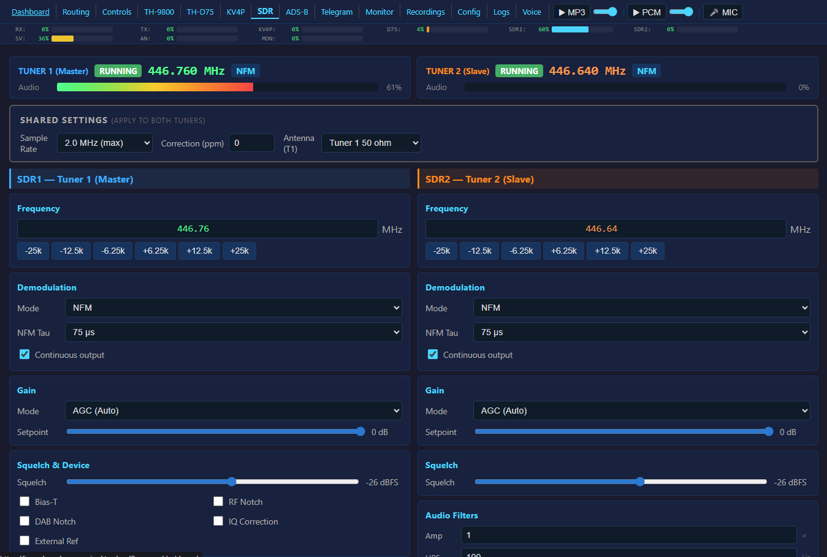The width and height of the screenshot is (827, 557).
Task: Toggle SDR2 Continuous output checkbox
Action: click(433, 354)
